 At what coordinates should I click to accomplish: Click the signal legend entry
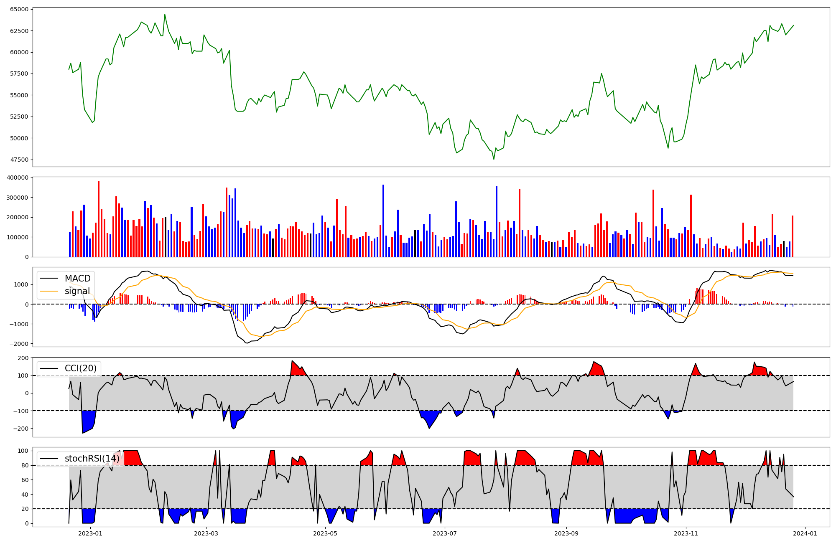[77, 291]
